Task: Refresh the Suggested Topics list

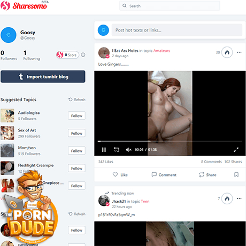Action: pyautogui.click(x=77, y=99)
